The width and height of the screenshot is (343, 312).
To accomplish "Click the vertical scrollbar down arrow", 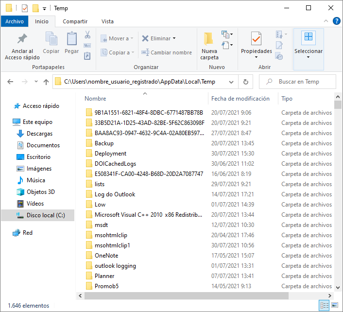I will pyautogui.click(x=338, y=288).
